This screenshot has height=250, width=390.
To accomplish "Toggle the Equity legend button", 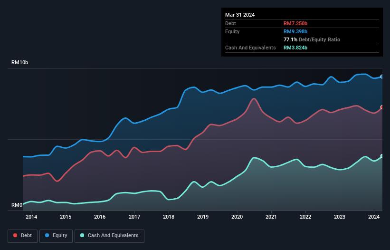I will (56, 236).
